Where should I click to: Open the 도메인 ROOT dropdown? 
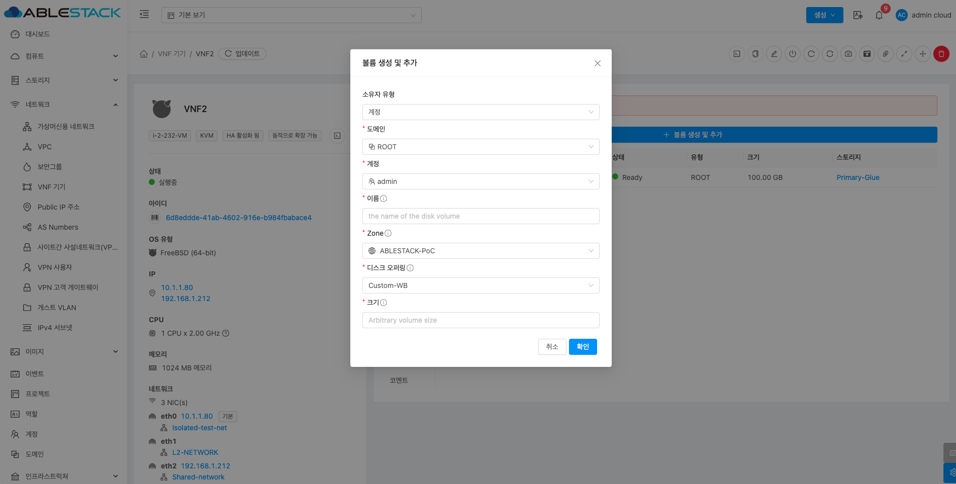pyautogui.click(x=481, y=147)
